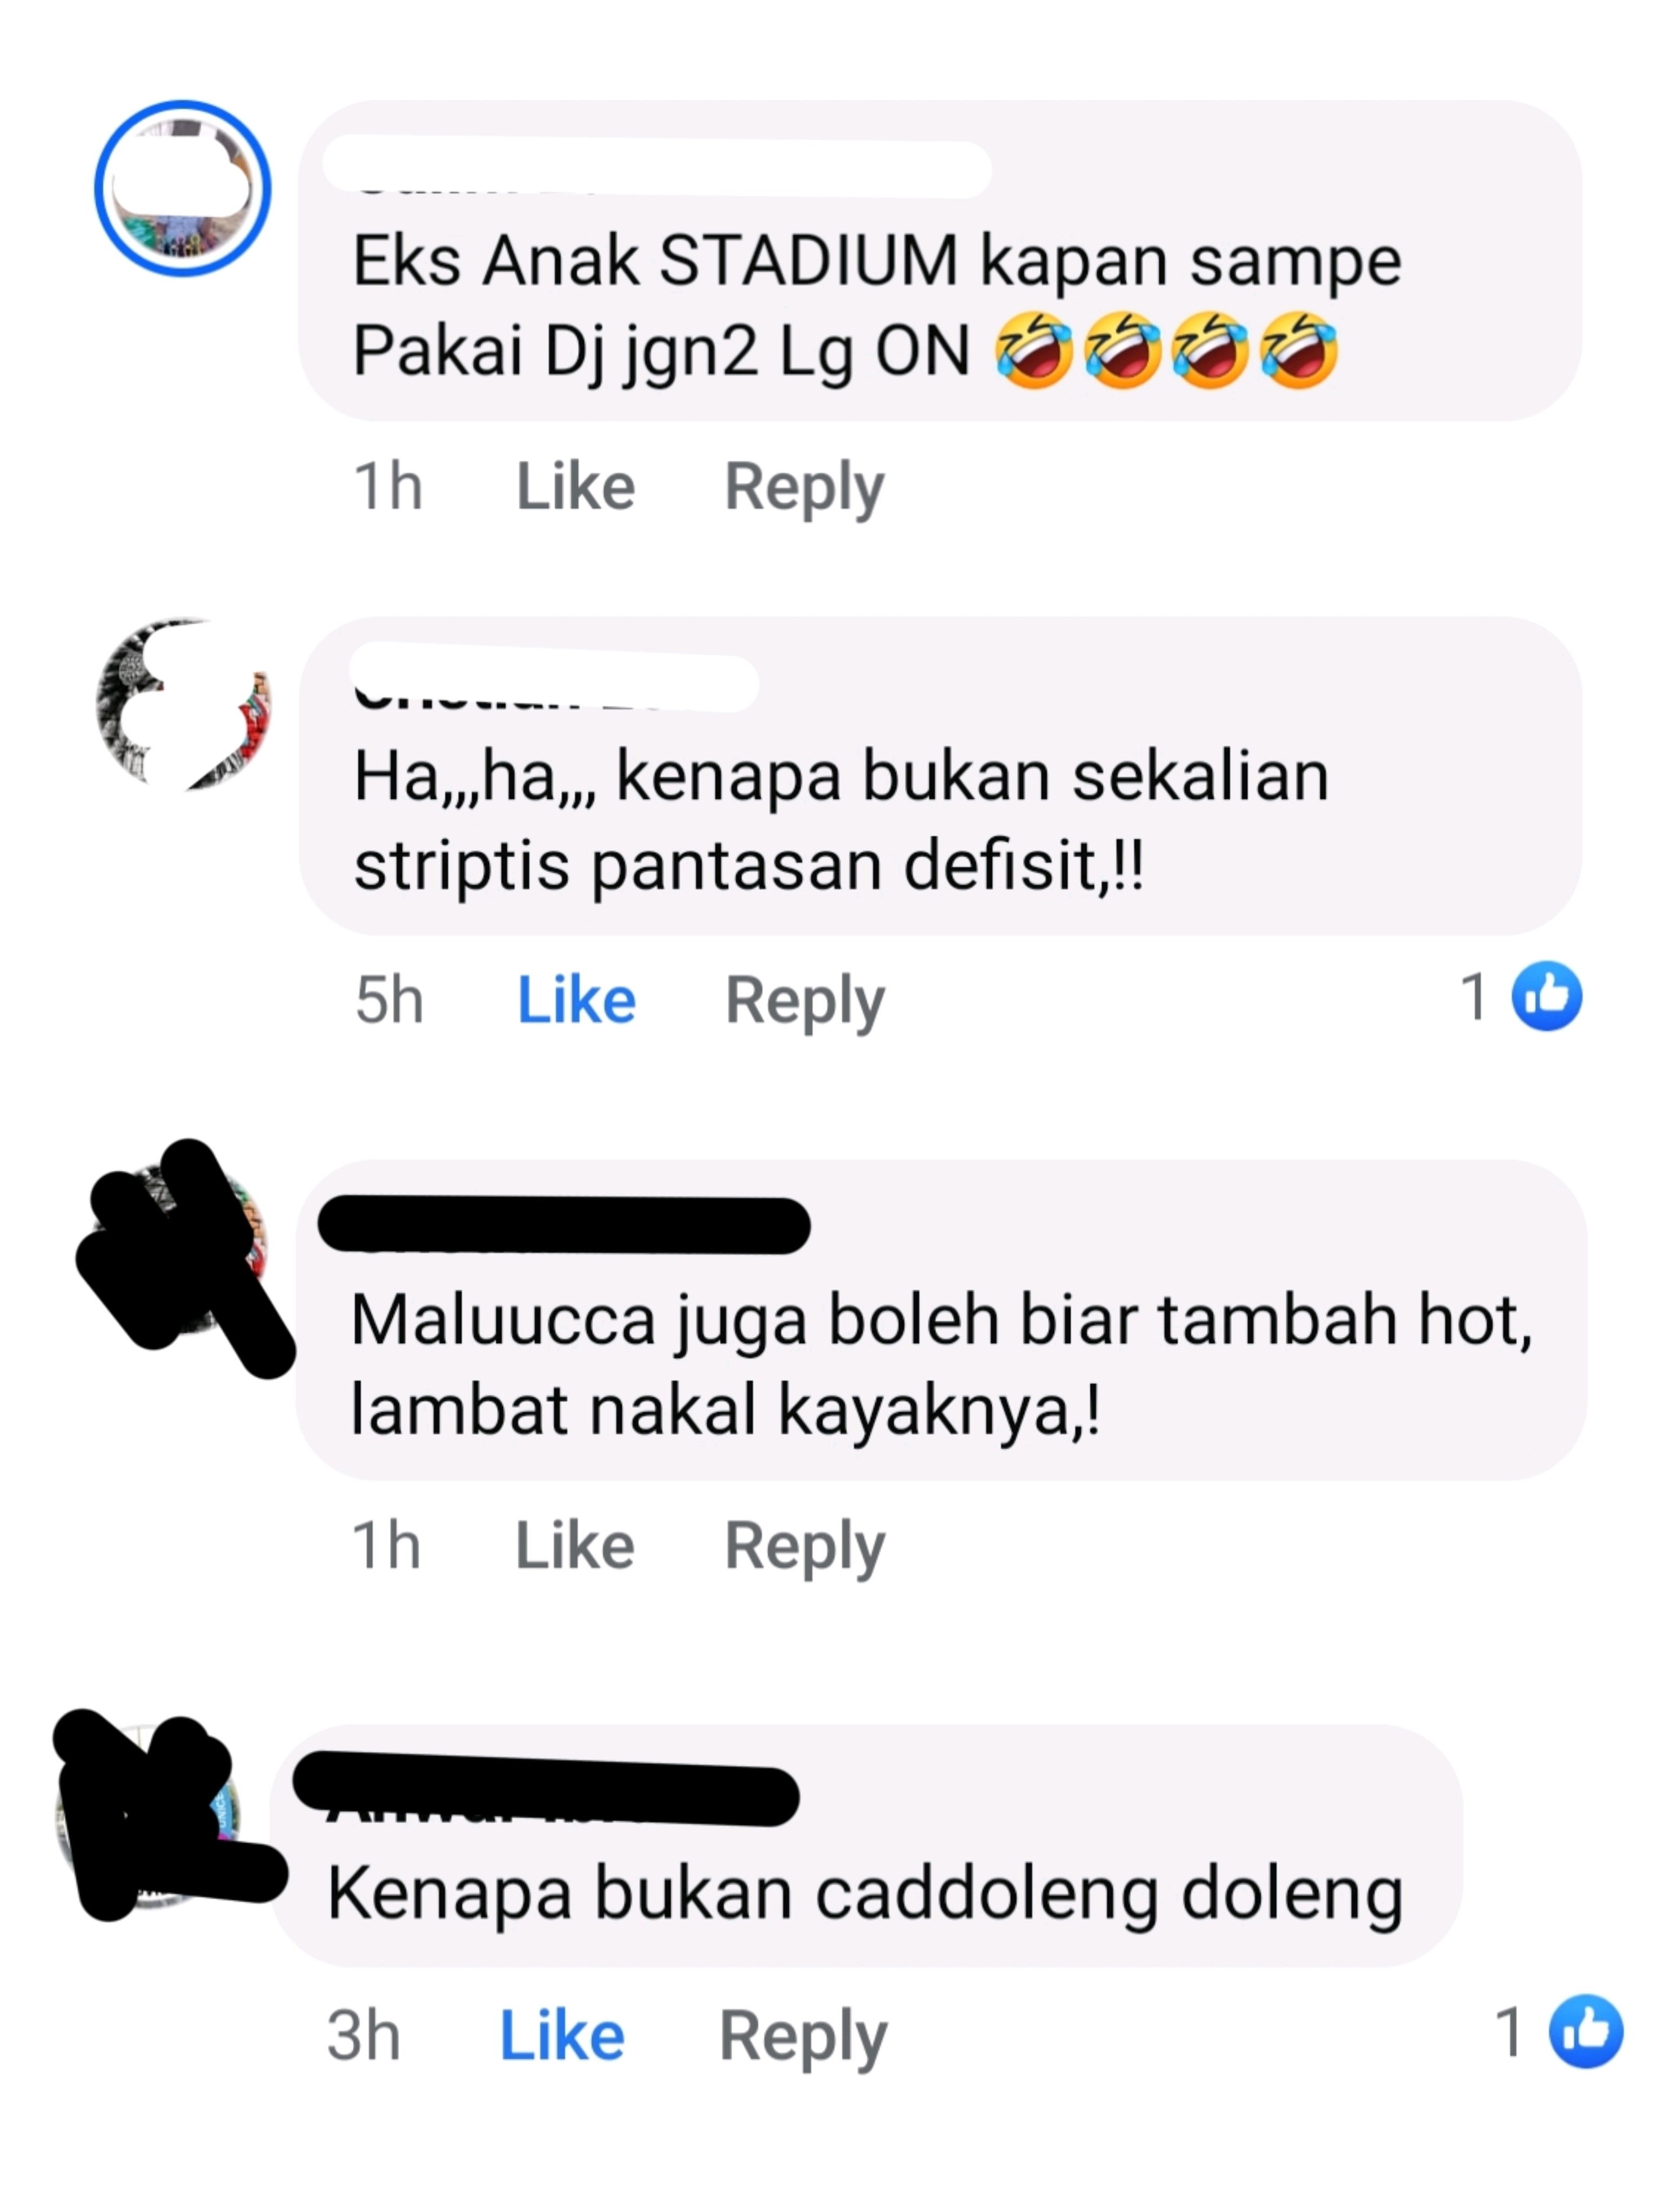The image size is (1678, 2212).
Task: Reply to the striptis pantasan comment
Action: (x=806, y=1002)
